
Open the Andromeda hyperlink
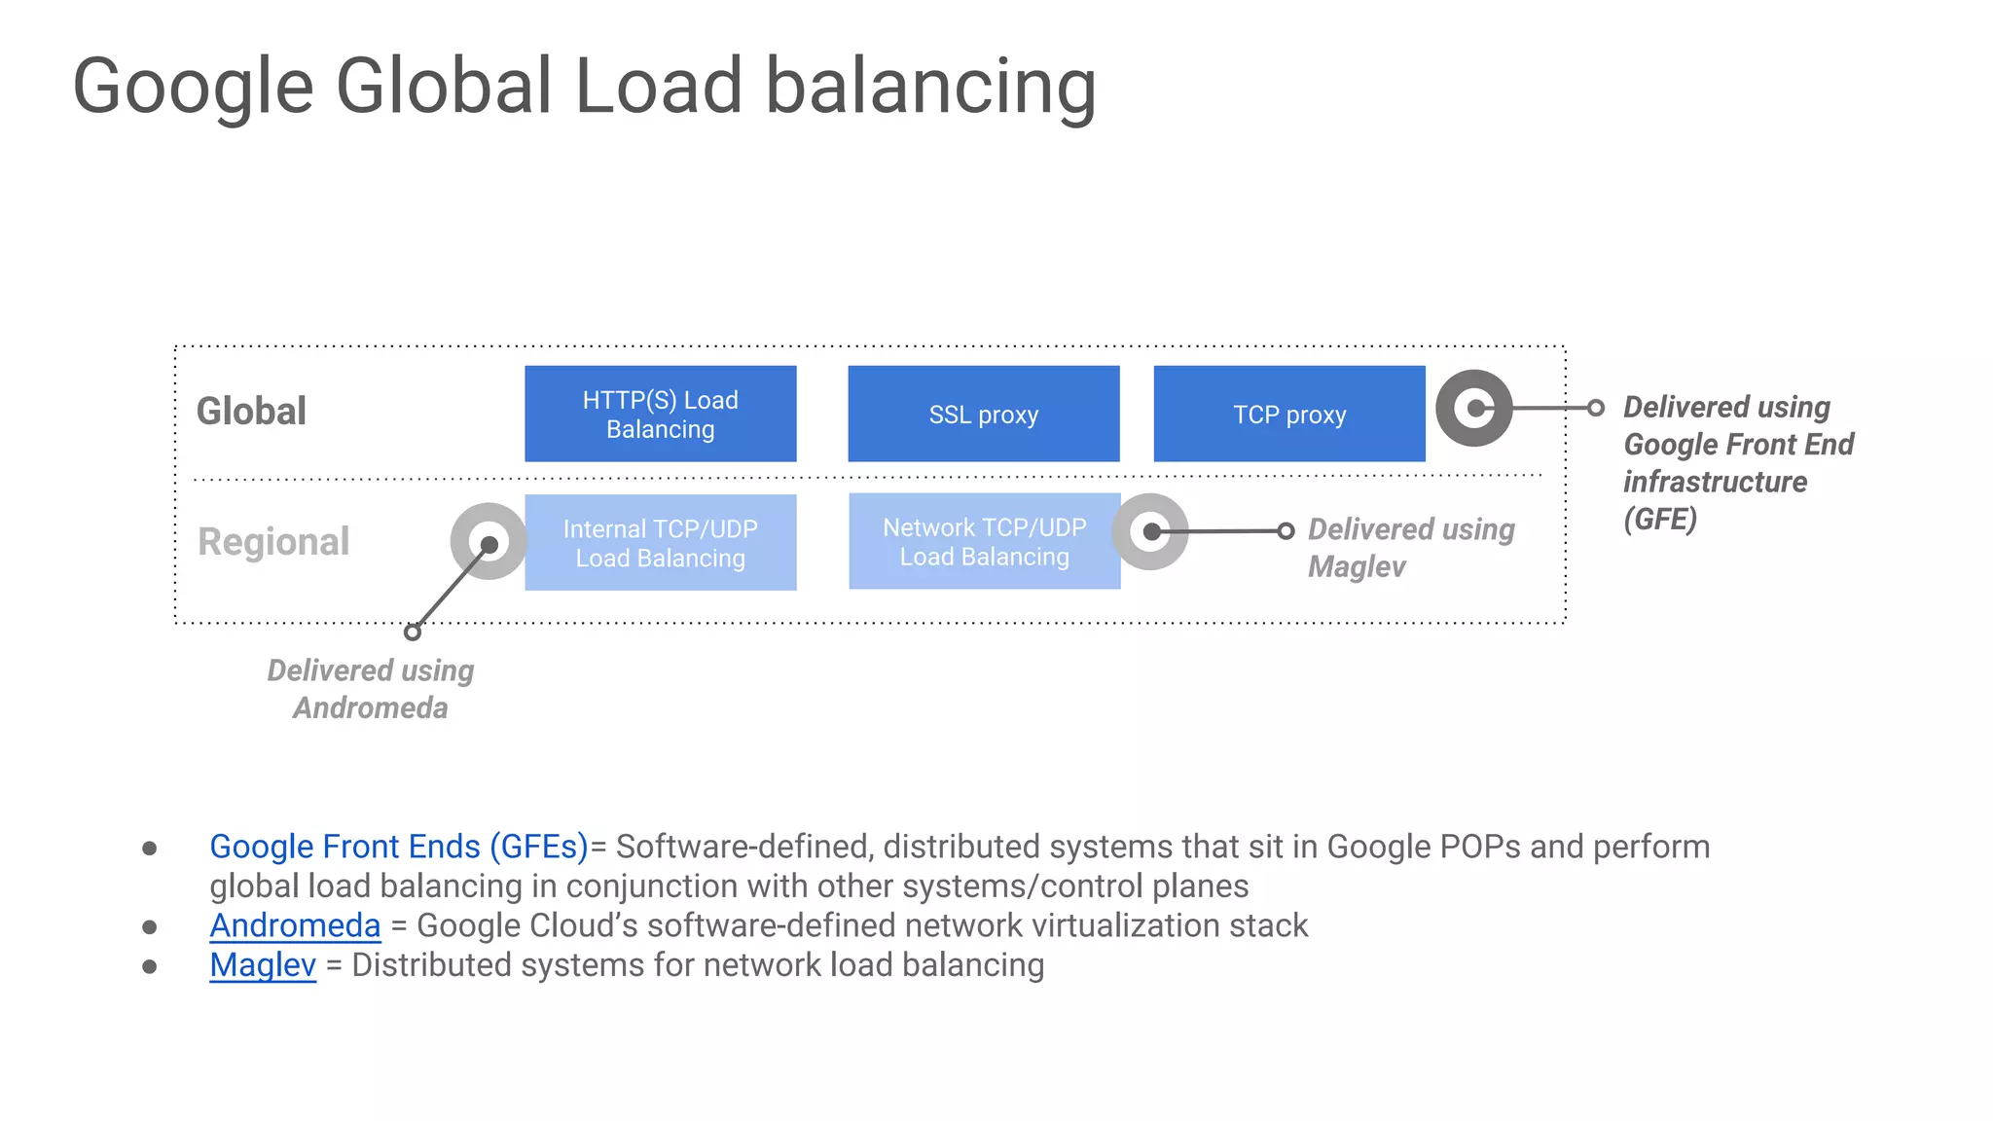point(295,925)
